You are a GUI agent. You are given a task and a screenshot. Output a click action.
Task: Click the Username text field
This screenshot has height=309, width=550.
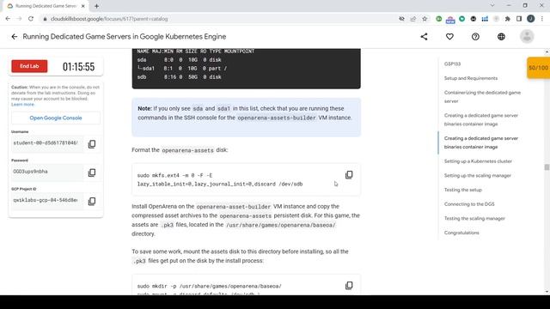coord(47,143)
